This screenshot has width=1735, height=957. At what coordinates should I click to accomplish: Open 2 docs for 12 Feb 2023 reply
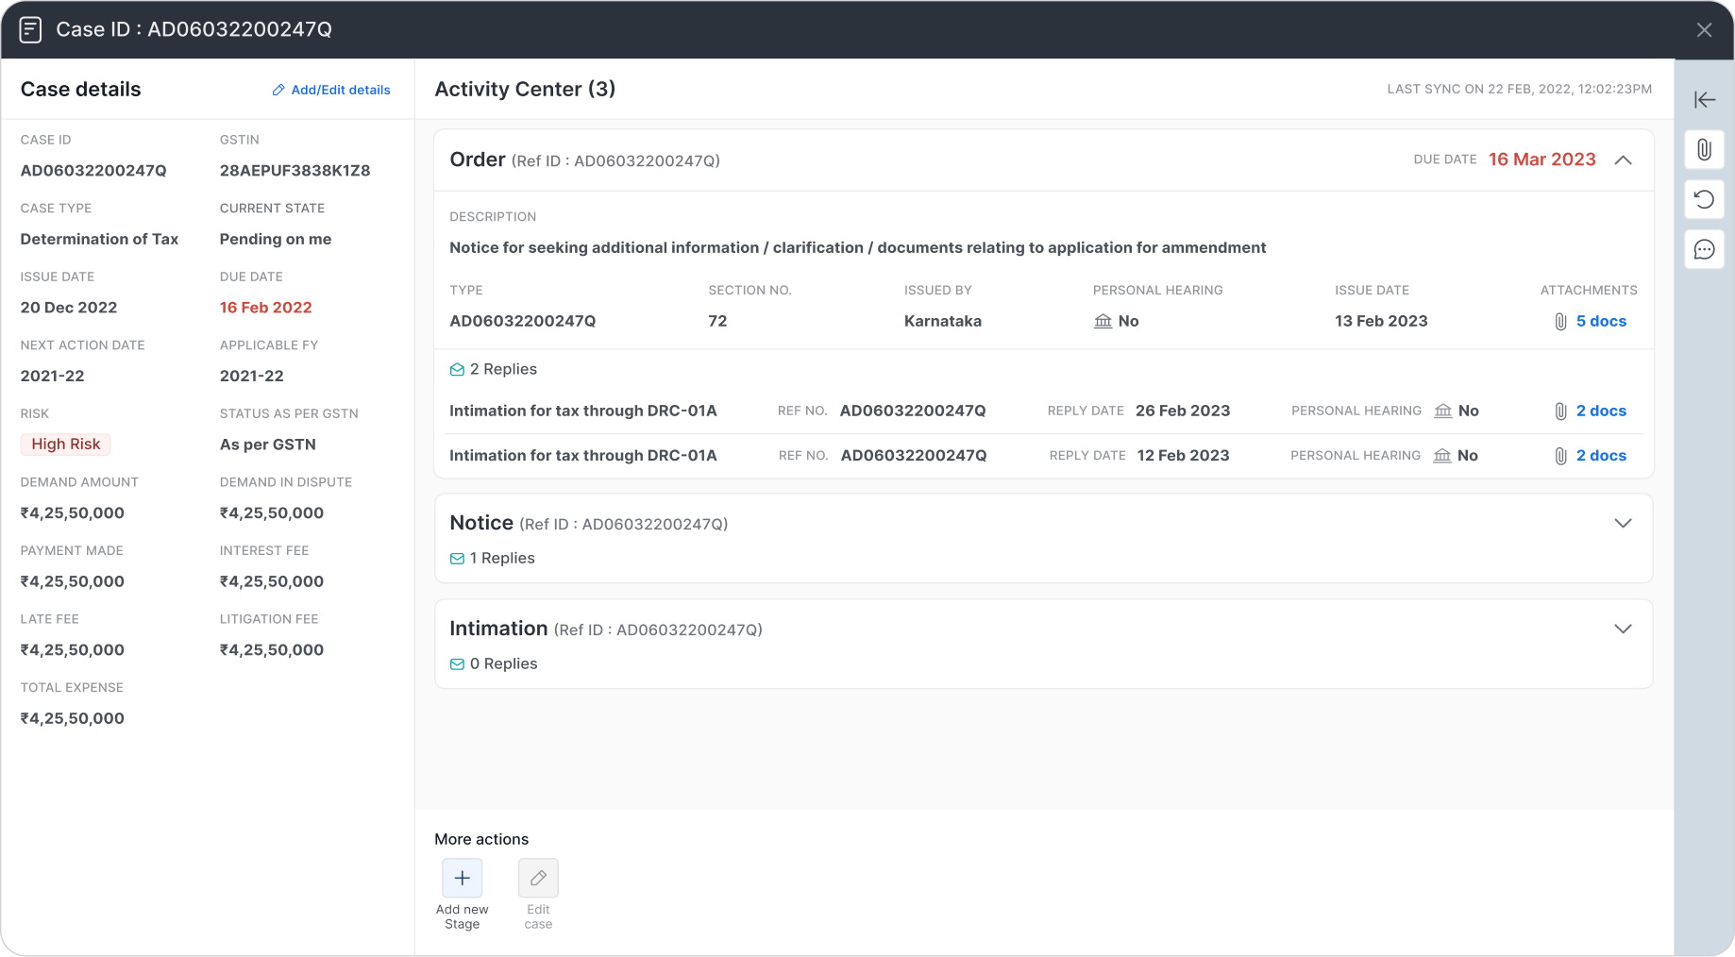pyautogui.click(x=1600, y=455)
